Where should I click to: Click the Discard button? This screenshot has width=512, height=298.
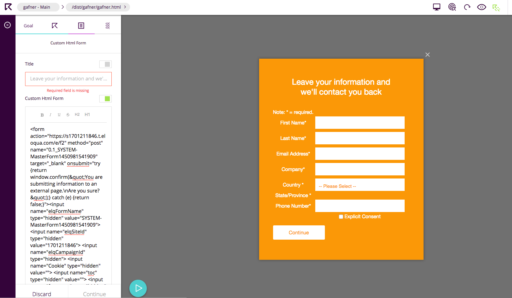(x=42, y=294)
